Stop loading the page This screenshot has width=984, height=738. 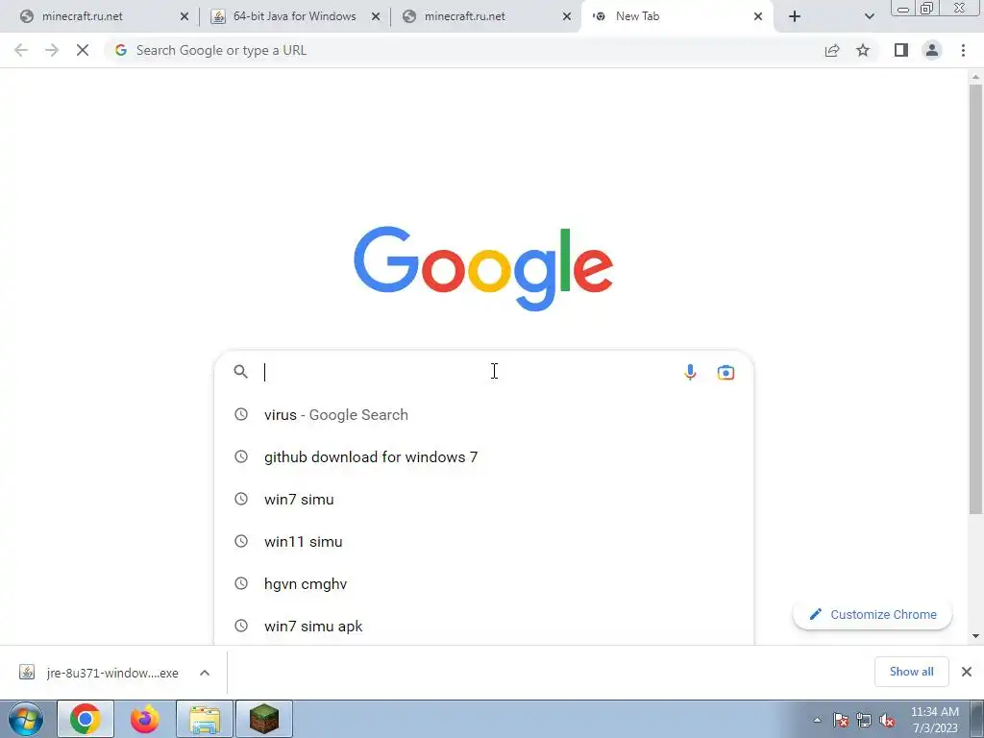click(x=83, y=50)
